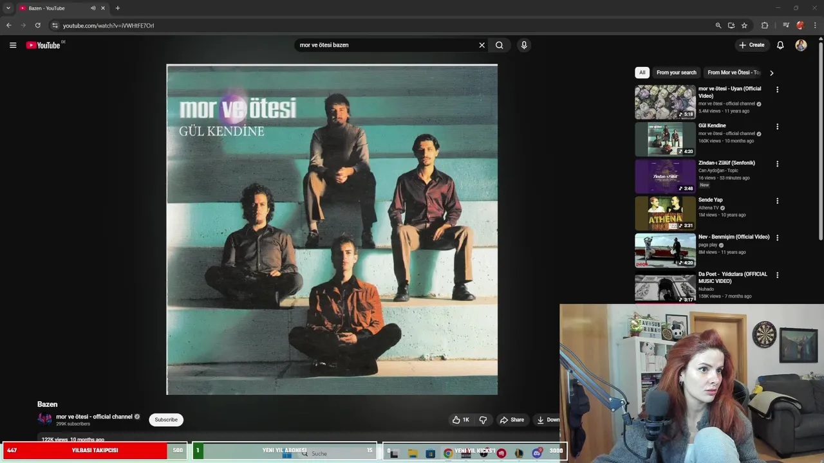Click the Can Aydoğan - Topic channel name
This screenshot has height=463, width=824.
pos(718,170)
